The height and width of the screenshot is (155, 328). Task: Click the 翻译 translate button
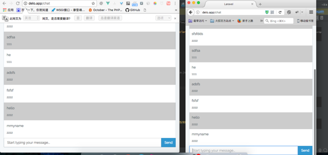(x=89, y=18)
